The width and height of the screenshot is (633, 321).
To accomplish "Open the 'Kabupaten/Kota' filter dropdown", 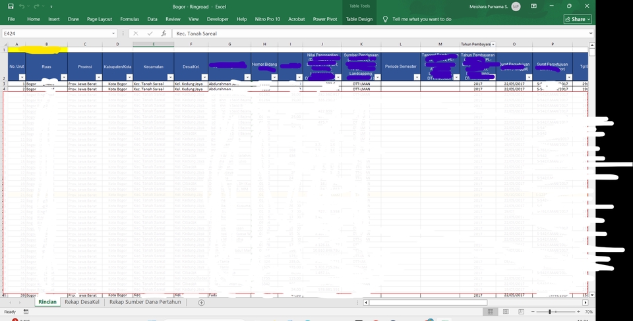I will 129,77.
